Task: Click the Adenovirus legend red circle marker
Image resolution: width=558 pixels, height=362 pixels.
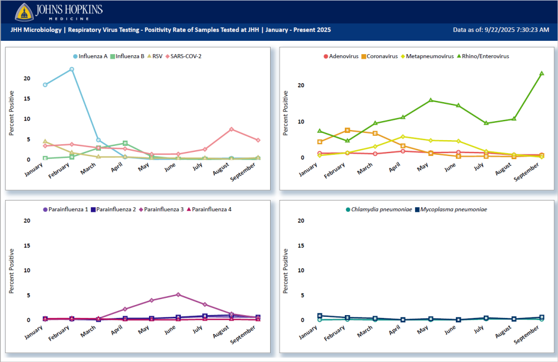Action: point(326,56)
